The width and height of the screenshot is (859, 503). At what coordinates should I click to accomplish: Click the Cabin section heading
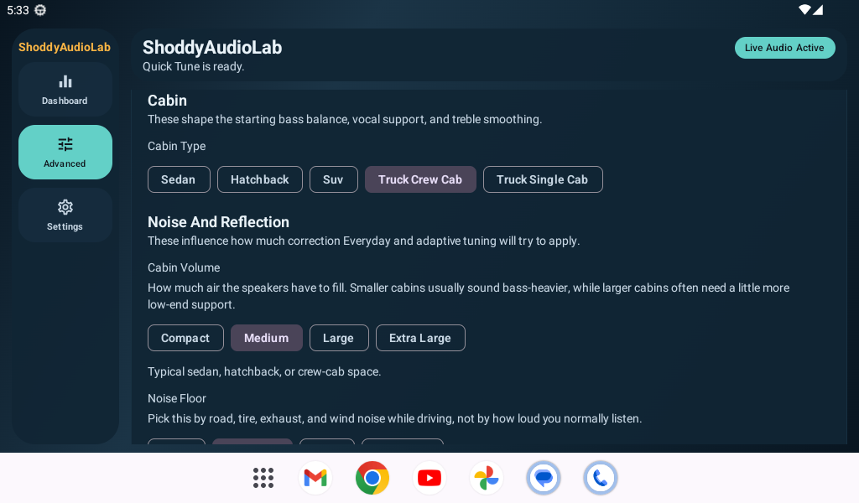click(167, 100)
